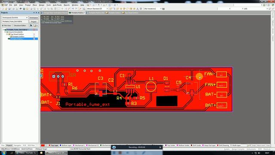Viewport: 275px width, 155px height.
Task: Select the Bottom Layer tab
Action: (x=66, y=146)
